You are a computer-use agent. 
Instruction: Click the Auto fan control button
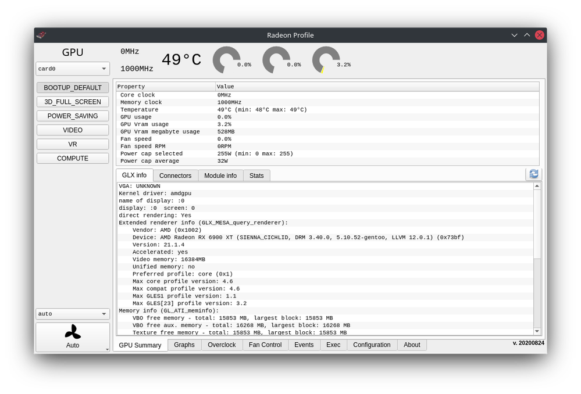tap(73, 337)
